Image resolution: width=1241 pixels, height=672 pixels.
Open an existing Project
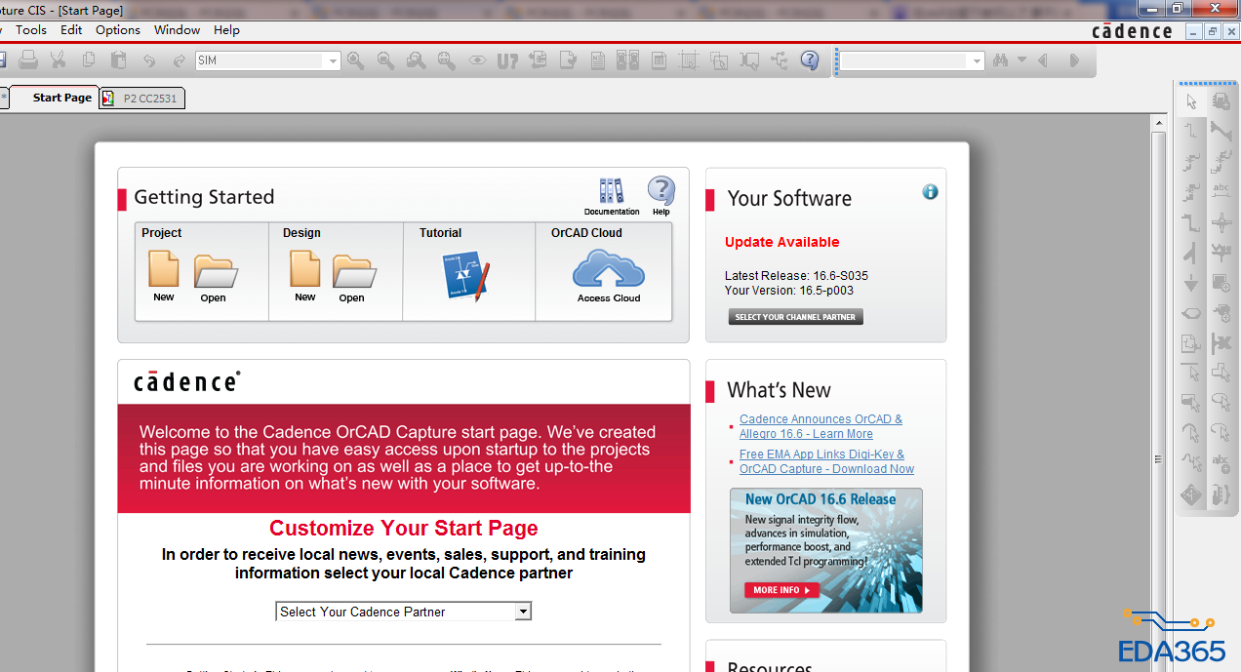point(214,278)
